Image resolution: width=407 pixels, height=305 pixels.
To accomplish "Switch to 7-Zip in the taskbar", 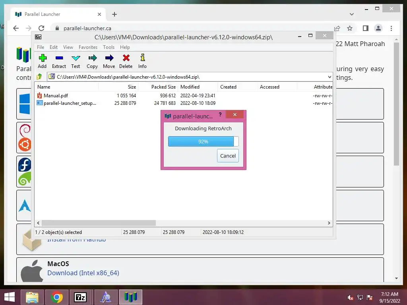I will tap(80, 297).
